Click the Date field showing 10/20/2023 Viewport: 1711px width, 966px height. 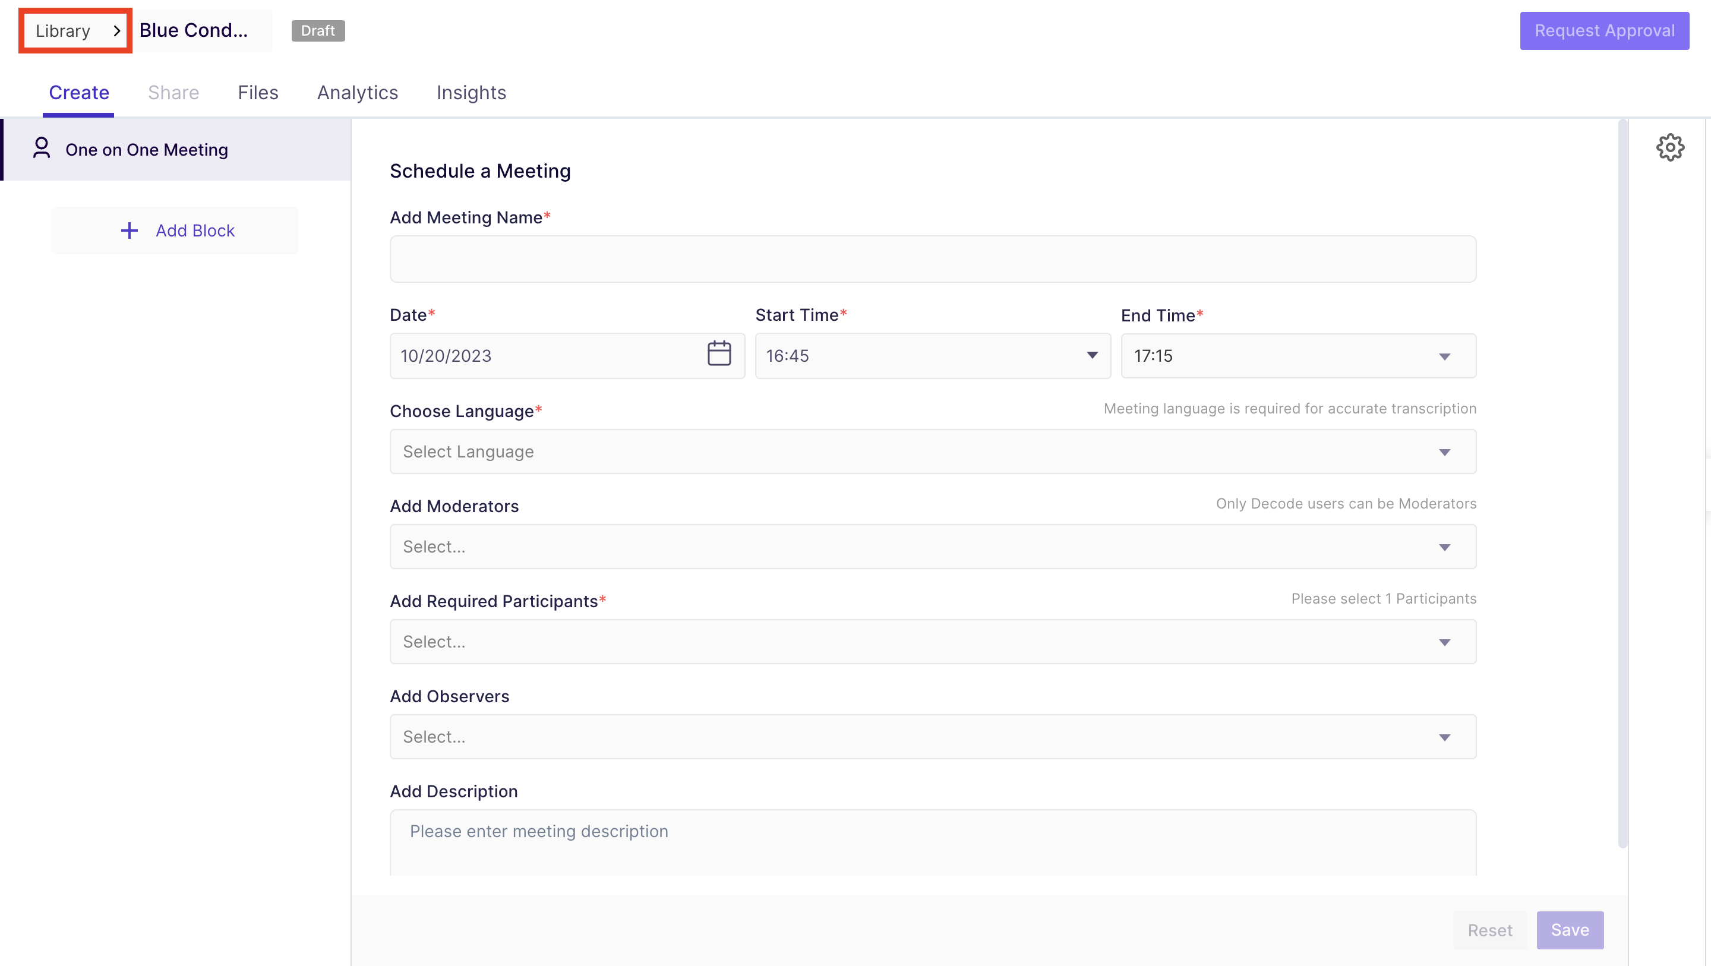[567, 356]
